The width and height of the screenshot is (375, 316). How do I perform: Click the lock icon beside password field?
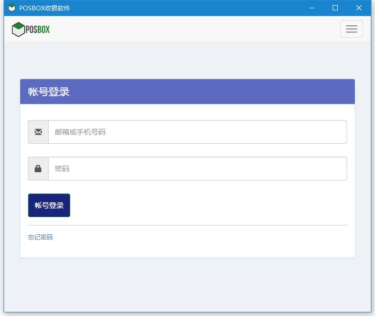point(38,169)
